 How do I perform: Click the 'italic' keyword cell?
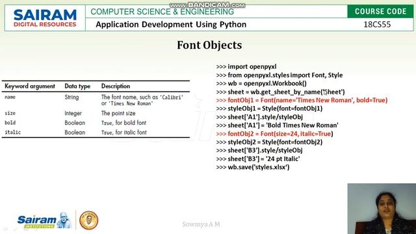12,132
